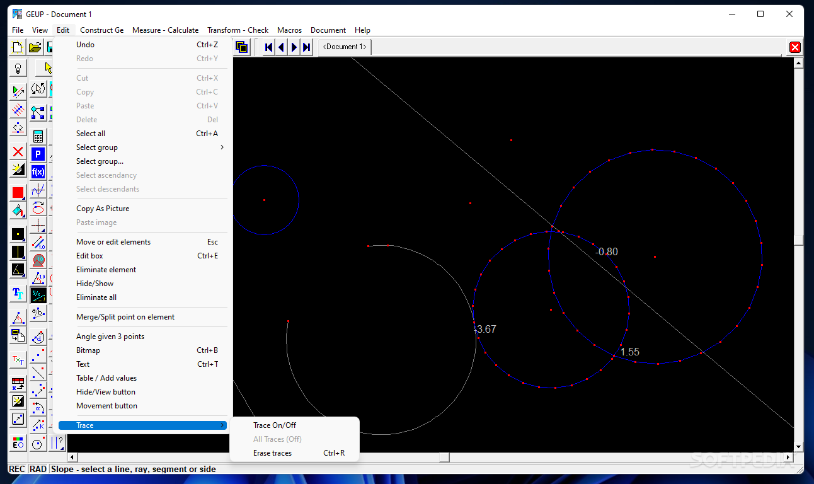The height and width of the screenshot is (484, 814).
Task: Open the Measure - Calculate menu
Action: [x=165, y=30]
